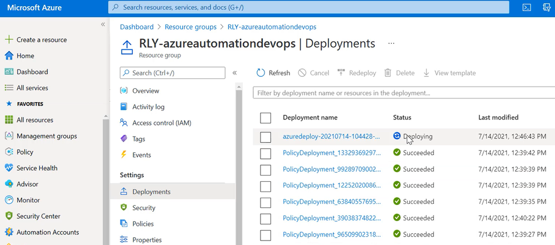Click the Create a resource plus icon
Viewport: 555px width, 245px height.
[x=9, y=40]
